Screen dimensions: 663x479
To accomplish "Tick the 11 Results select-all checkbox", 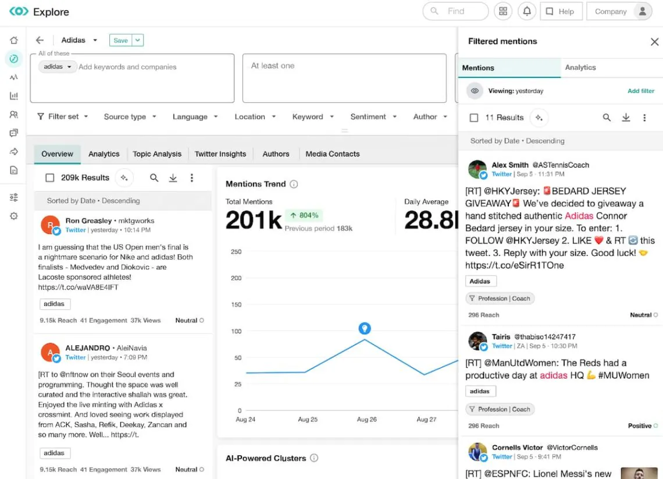I will [x=474, y=118].
